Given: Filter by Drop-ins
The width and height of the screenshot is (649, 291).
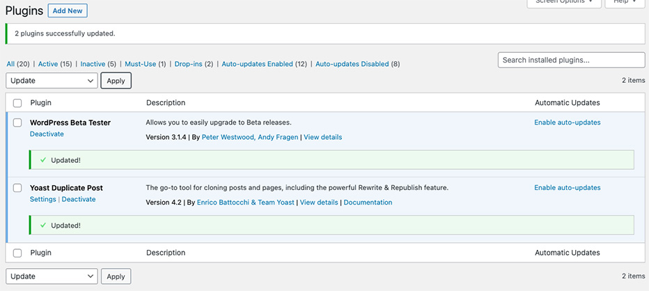Looking at the screenshot, I should pyautogui.click(x=188, y=64).
